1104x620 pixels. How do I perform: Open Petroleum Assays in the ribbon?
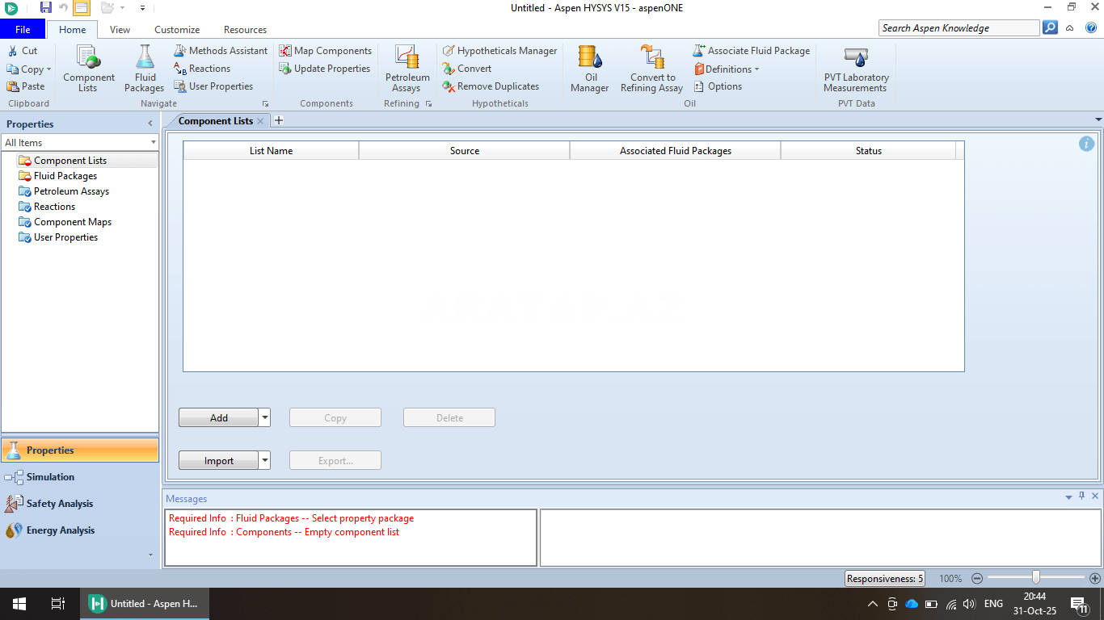[x=406, y=68]
